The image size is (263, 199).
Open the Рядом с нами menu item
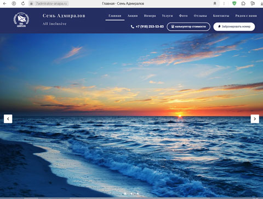click(x=246, y=16)
